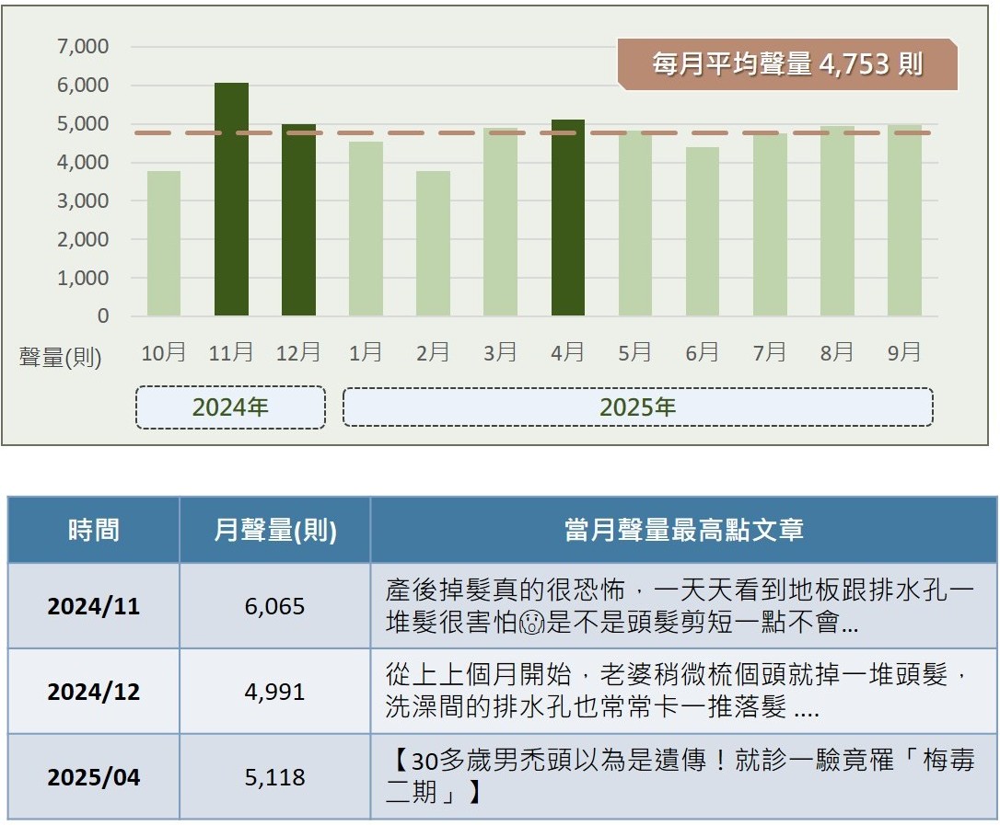The width and height of the screenshot is (1000, 825).
Task: Select the light green 10月 bar
Action: coord(164,244)
